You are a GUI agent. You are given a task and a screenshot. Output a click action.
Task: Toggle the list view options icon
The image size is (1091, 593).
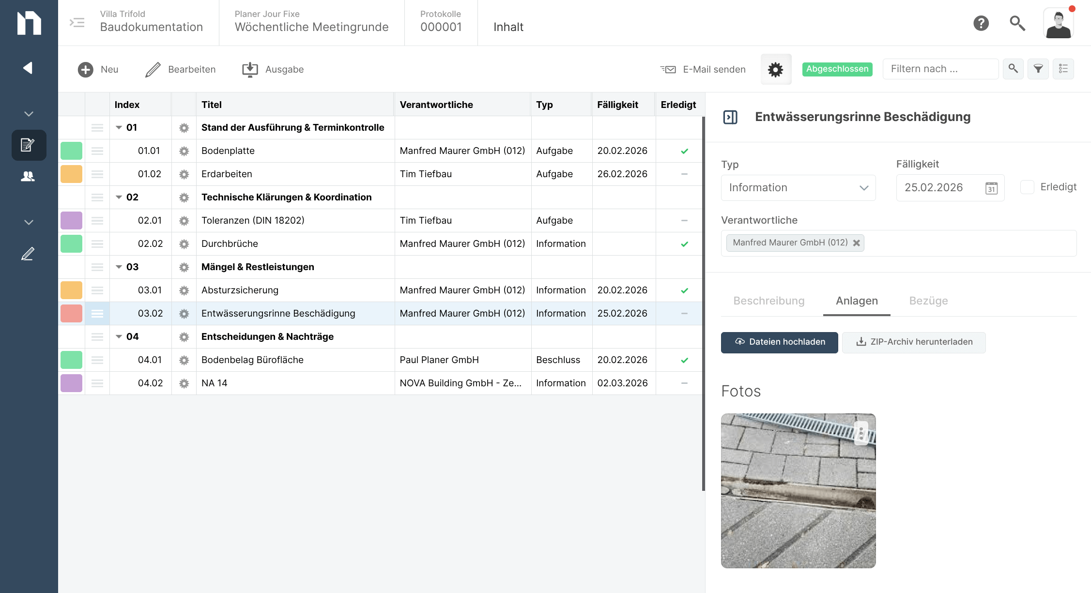[1063, 69]
